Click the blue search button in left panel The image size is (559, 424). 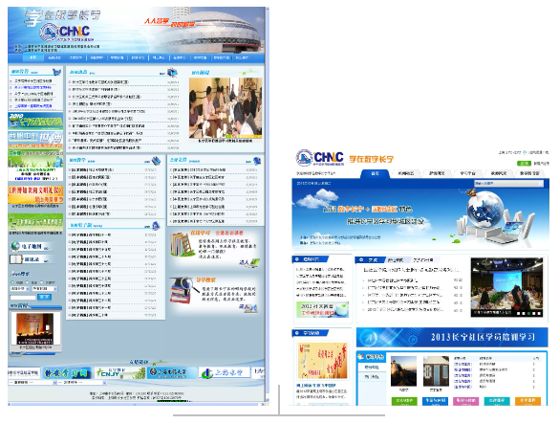click(44, 297)
